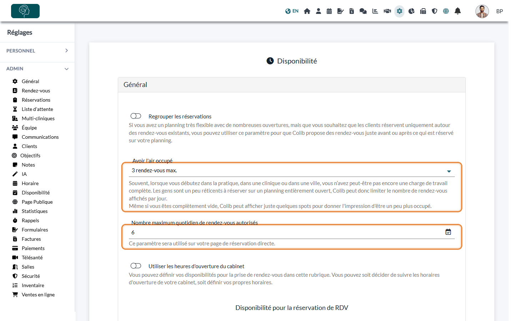Click the highlighted settings gear icon
Image resolution: width=514 pixels, height=321 pixels.
coord(399,11)
